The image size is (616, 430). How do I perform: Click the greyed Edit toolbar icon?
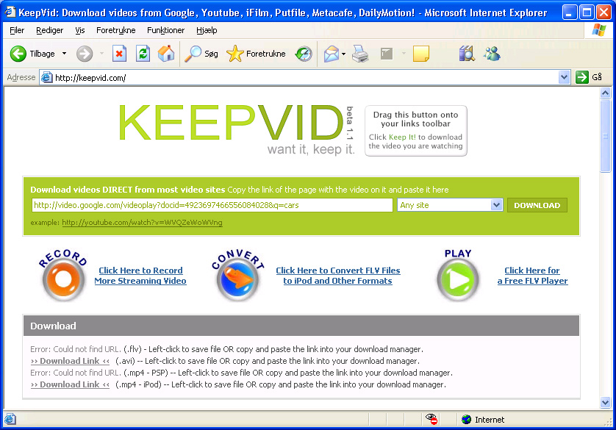point(387,54)
